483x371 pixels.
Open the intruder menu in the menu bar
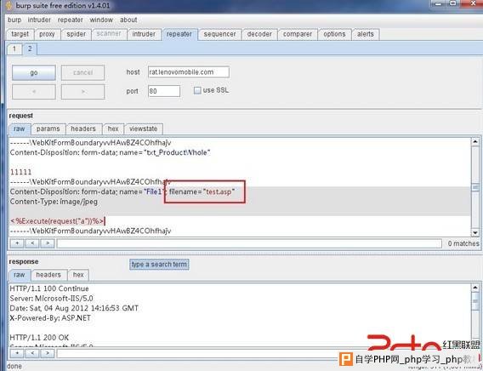pyautogui.click(x=39, y=20)
